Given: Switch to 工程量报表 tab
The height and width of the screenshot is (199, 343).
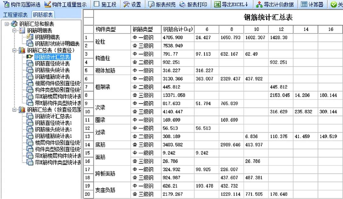Looking at the screenshot, I should click(x=15, y=15).
